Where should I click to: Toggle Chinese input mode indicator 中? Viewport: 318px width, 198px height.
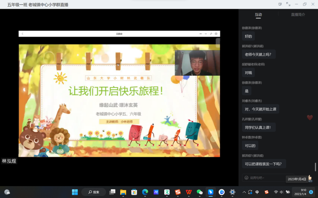click(x=257, y=192)
